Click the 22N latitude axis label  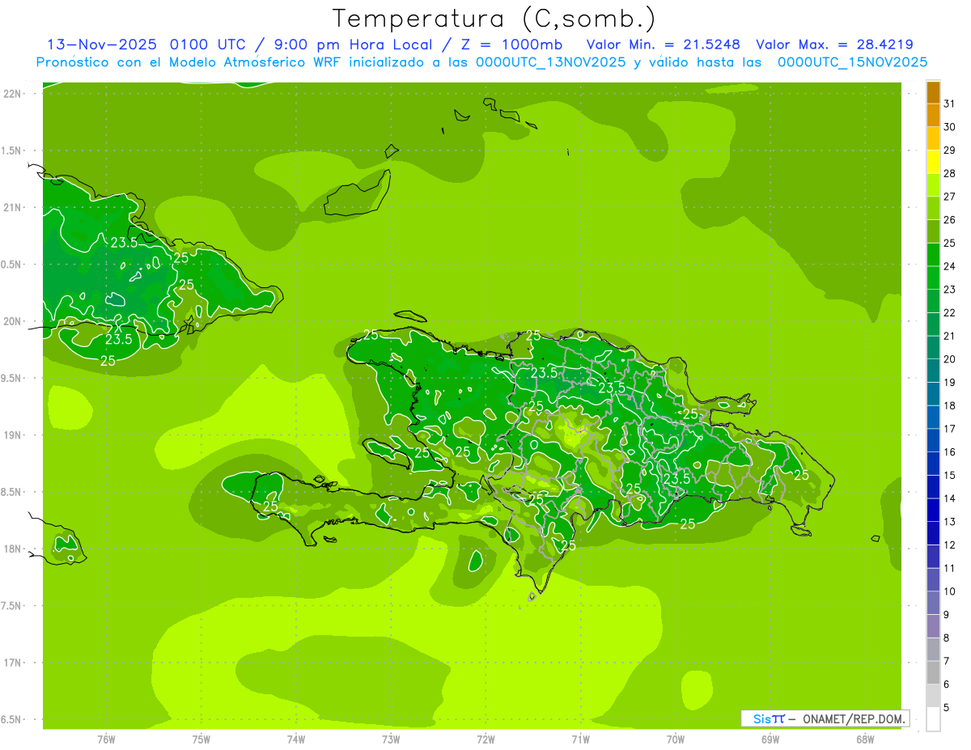[x=13, y=94]
